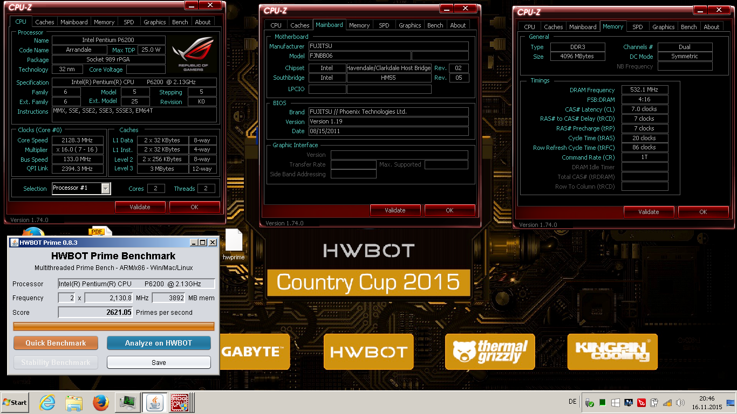This screenshot has height=414, width=737.
Task: Click Analyze on HWBOT button
Action: pos(159,343)
